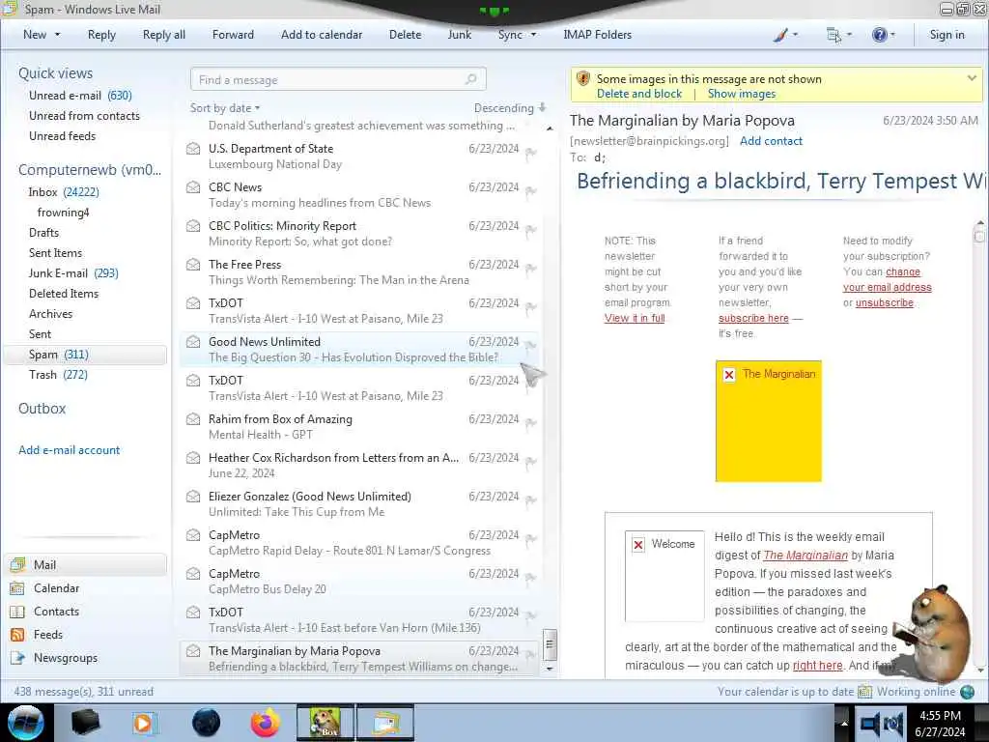Mark message as Junk in toolbar
This screenshot has width=989, height=742.
(x=459, y=35)
